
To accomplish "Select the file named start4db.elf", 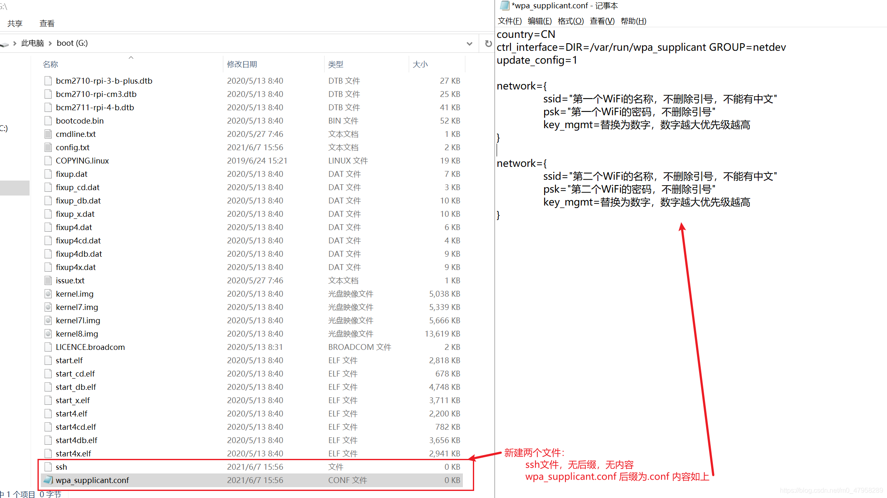I will click(77, 440).
